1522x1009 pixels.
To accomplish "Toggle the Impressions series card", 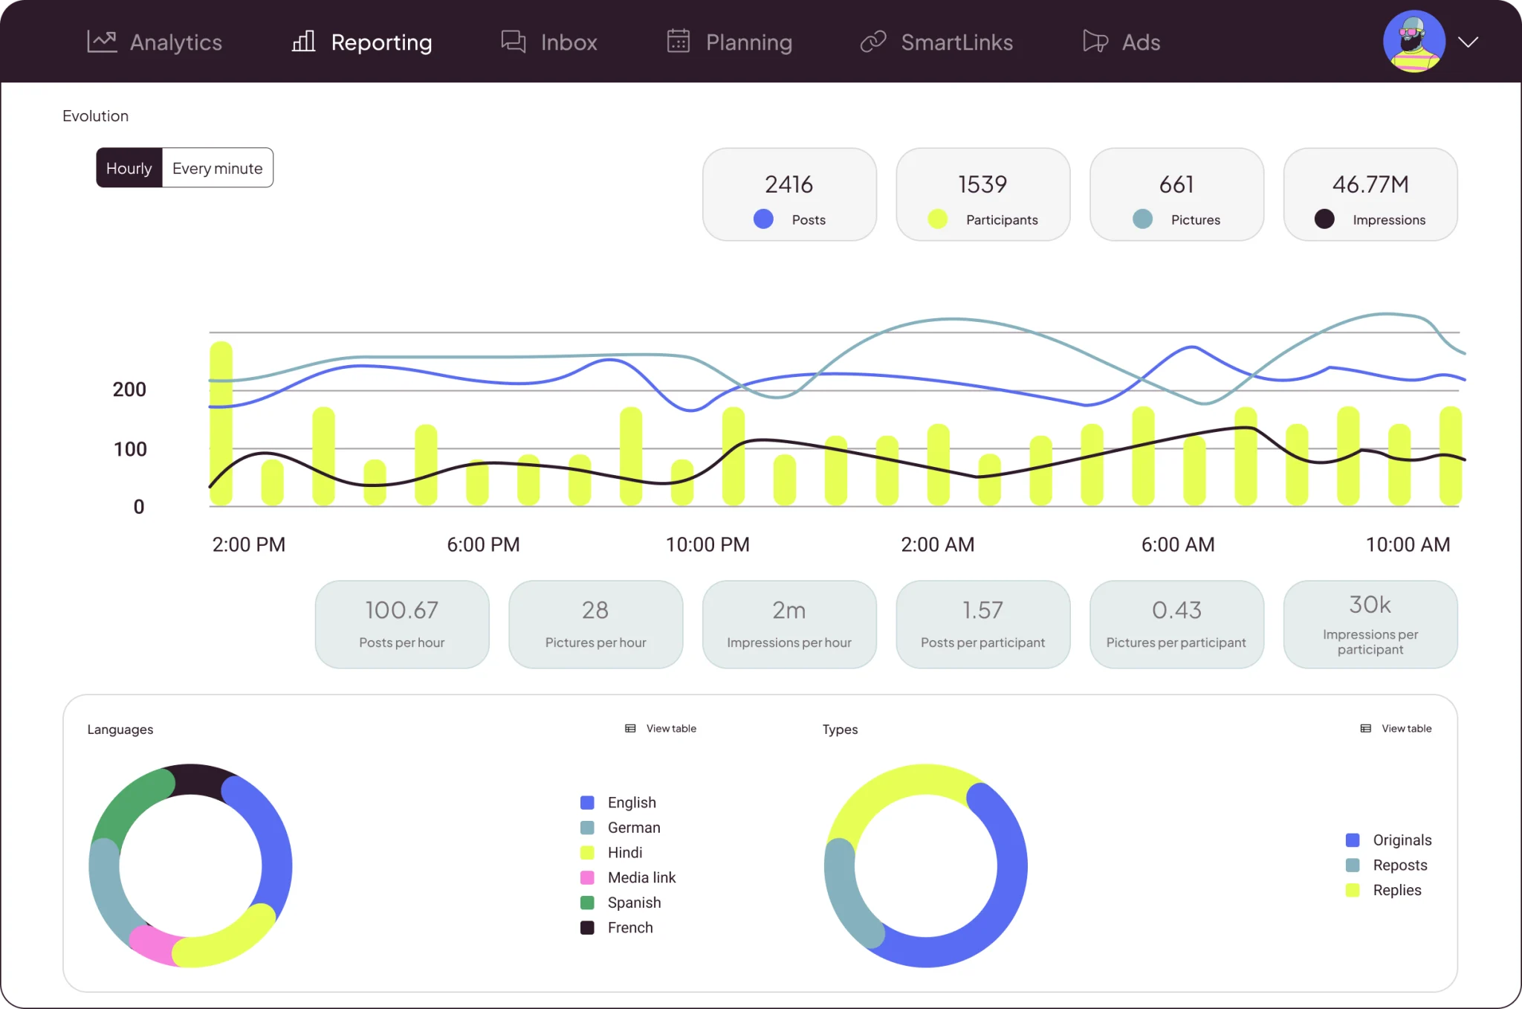I will pos(1370,194).
